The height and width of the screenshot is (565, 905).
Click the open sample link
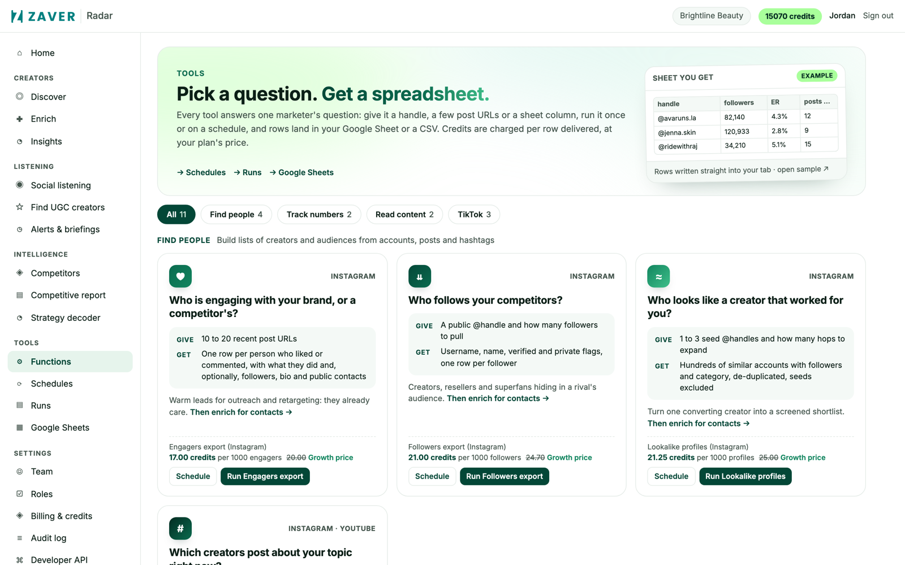(803, 169)
